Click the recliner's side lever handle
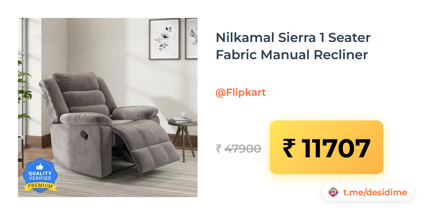The width and height of the screenshot is (431, 215). 86,135
